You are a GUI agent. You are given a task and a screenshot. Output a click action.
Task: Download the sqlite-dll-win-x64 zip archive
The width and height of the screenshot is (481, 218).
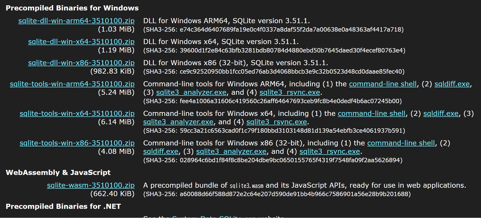81,42
